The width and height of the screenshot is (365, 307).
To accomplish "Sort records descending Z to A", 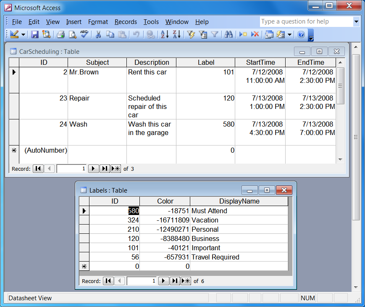I will click(177, 34).
